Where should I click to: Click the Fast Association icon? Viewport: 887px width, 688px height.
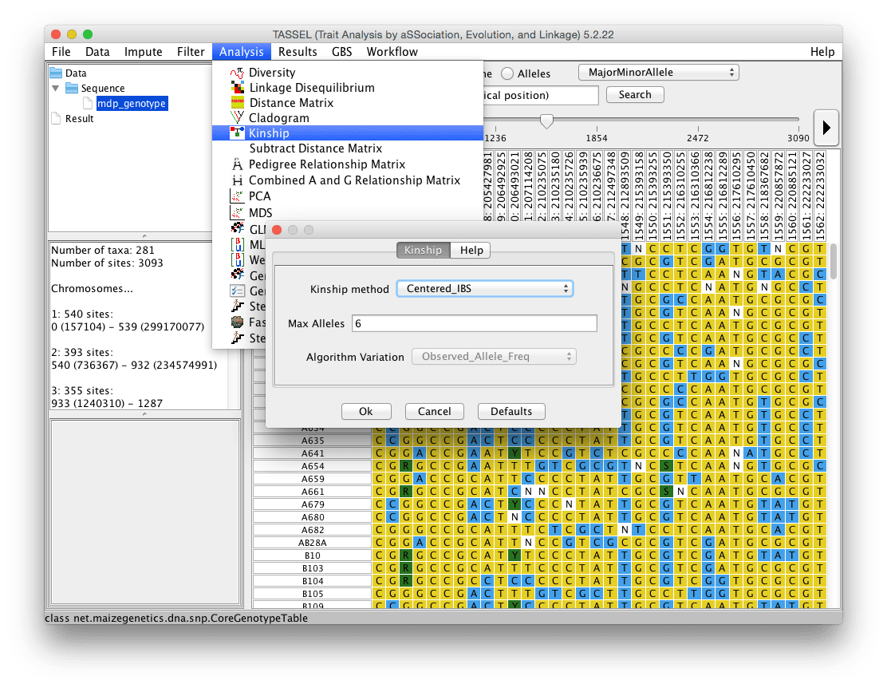(x=238, y=322)
